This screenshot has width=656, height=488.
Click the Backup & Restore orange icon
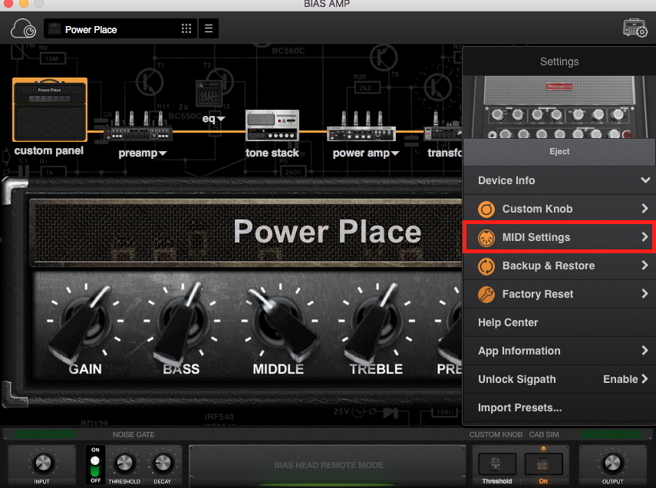[x=486, y=266]
